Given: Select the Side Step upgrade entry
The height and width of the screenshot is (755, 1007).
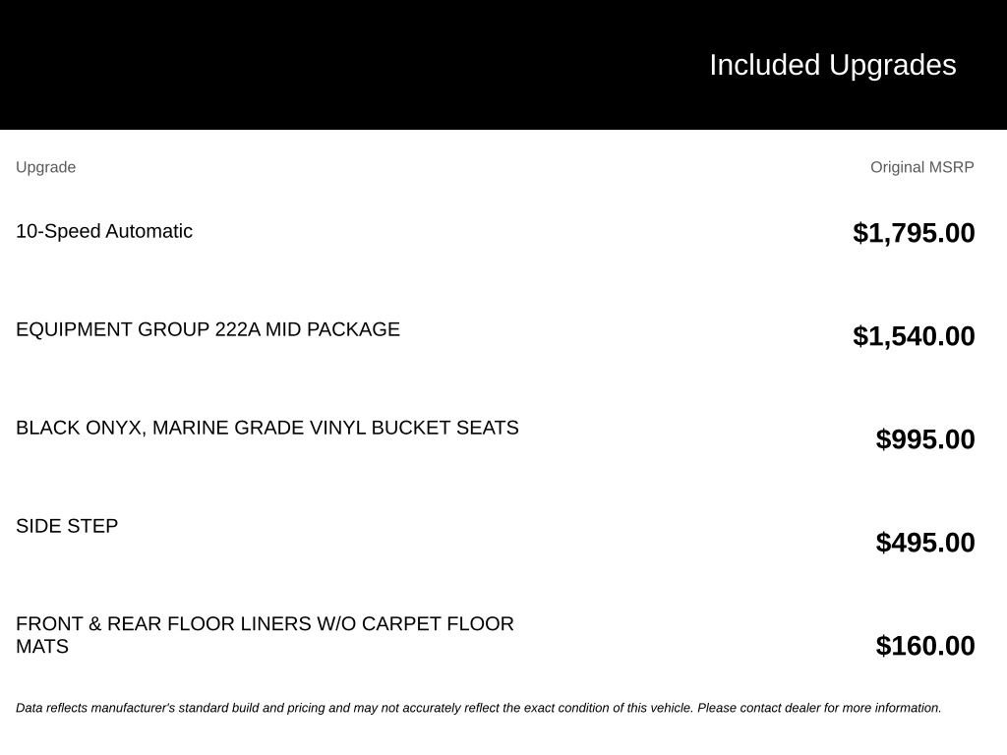Looking at the screenshot, I should pos(67,526).
